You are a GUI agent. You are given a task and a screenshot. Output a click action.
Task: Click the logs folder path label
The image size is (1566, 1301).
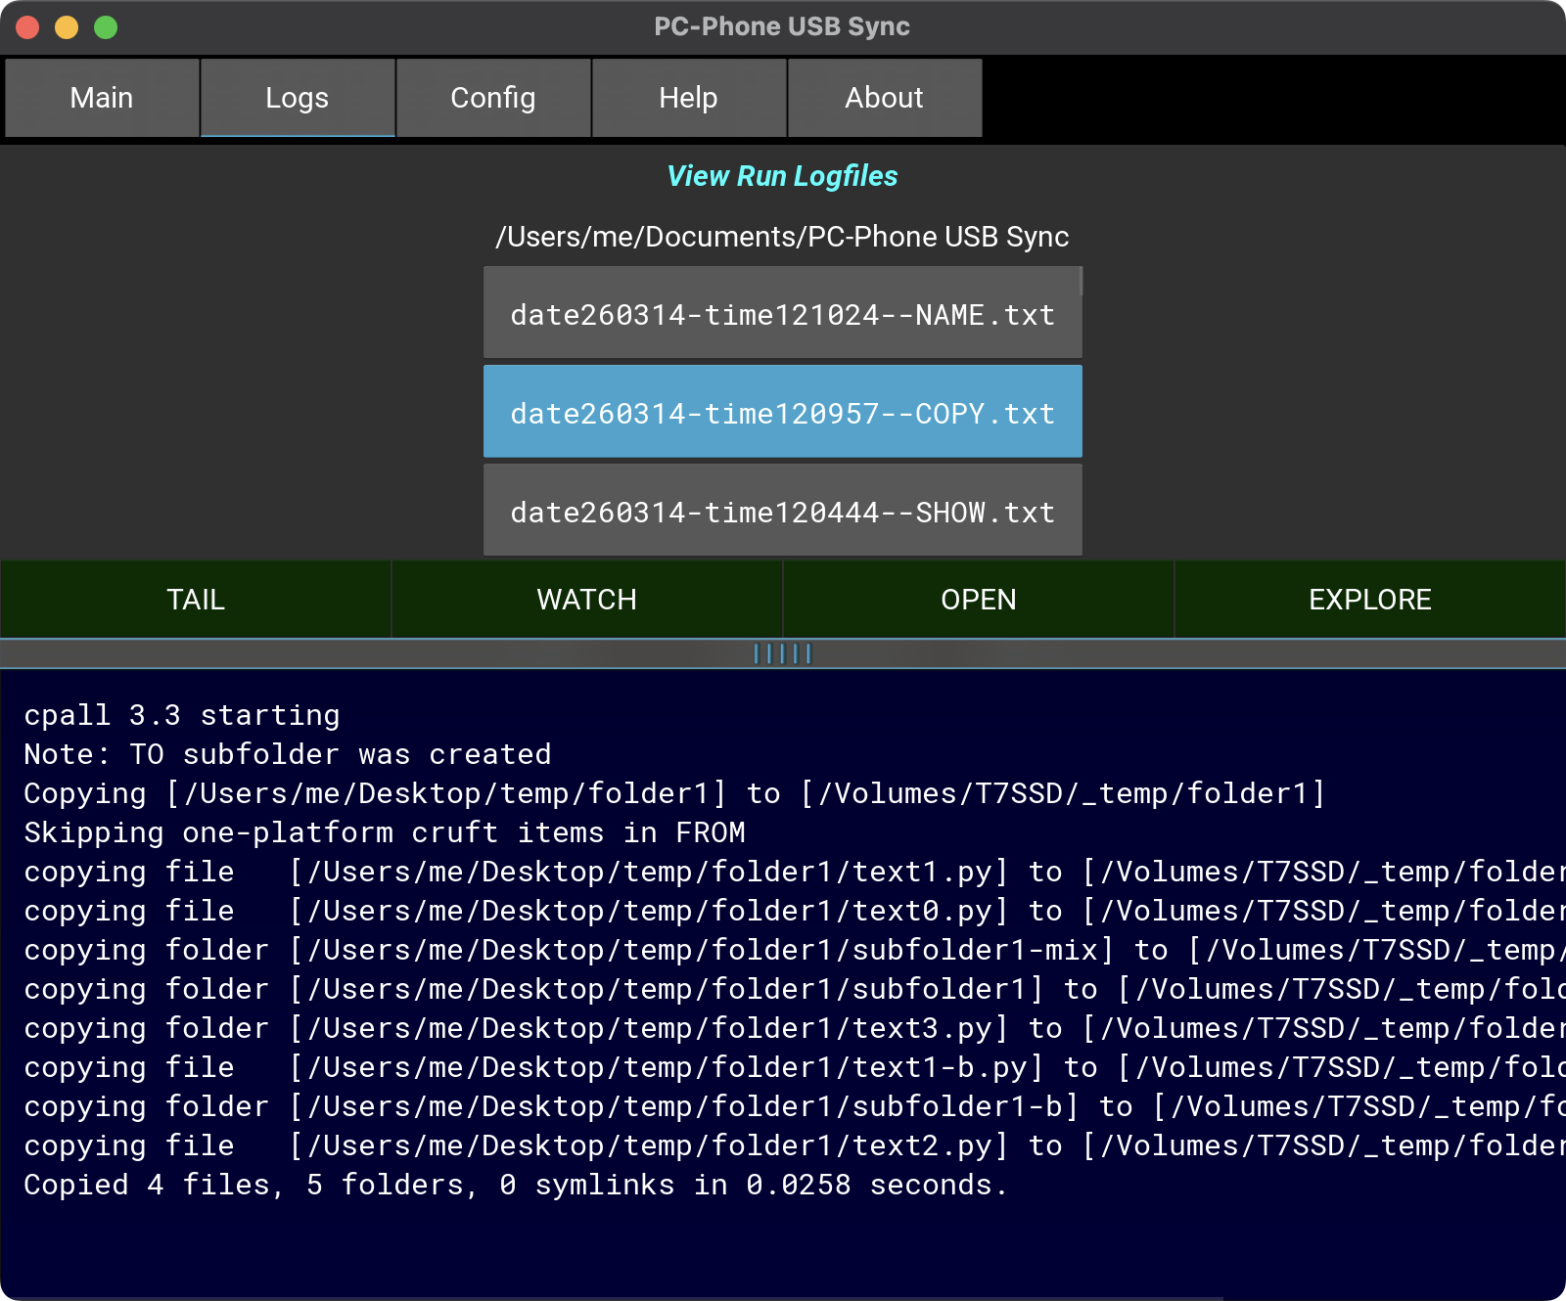782,237
